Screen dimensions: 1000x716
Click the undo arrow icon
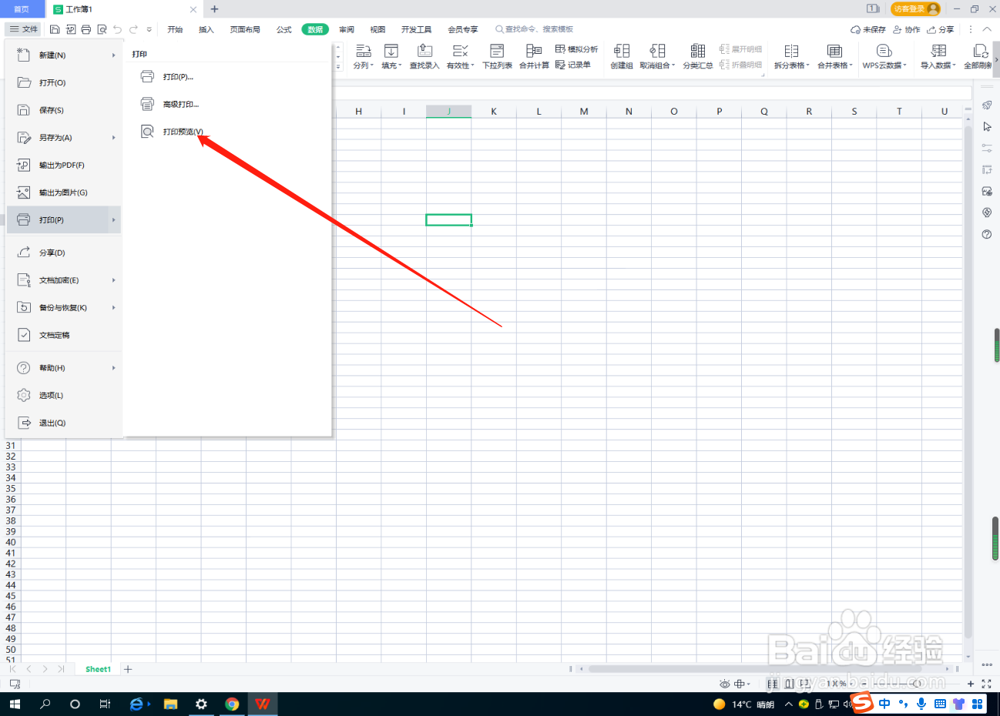tap(117, 29)
